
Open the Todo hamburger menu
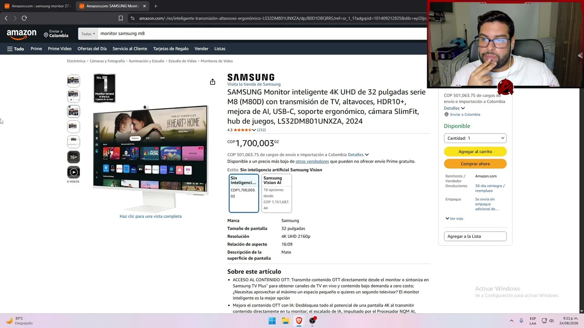point(16,49)
